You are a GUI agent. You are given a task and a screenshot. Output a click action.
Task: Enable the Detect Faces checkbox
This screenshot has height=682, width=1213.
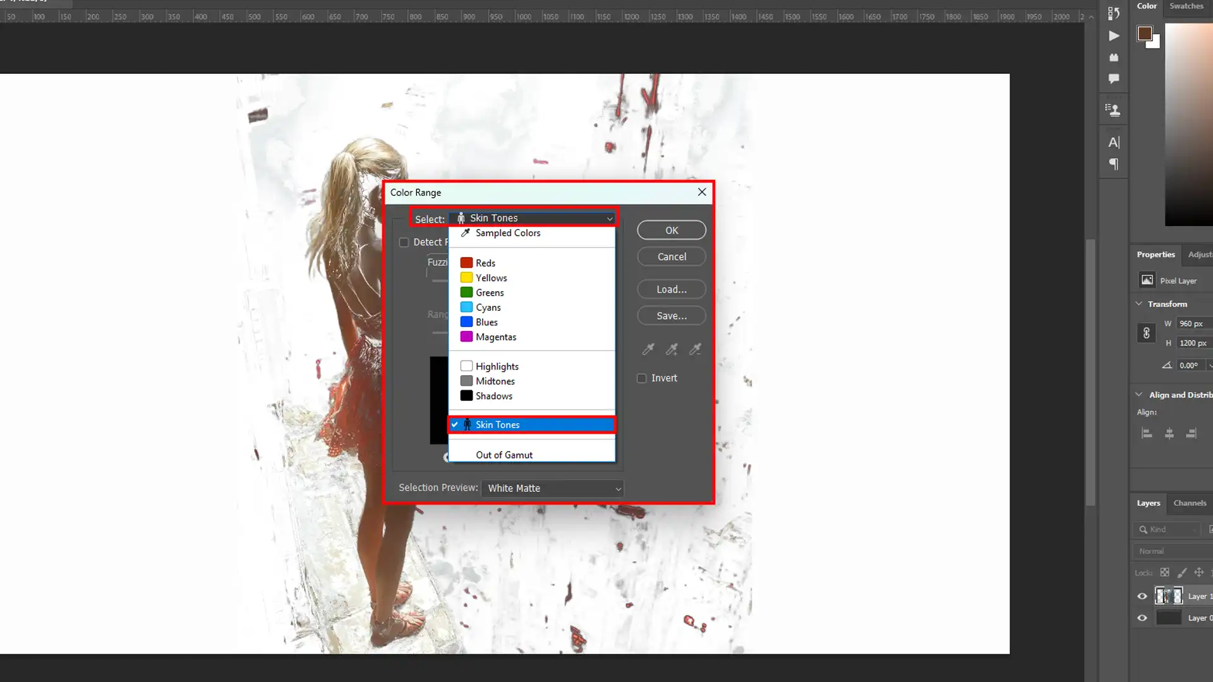(x=404, y=241)
